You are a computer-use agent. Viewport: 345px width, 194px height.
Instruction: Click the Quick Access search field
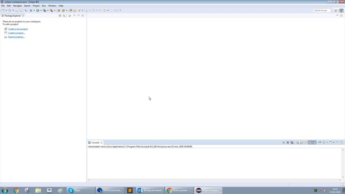(x=322, y=10)
